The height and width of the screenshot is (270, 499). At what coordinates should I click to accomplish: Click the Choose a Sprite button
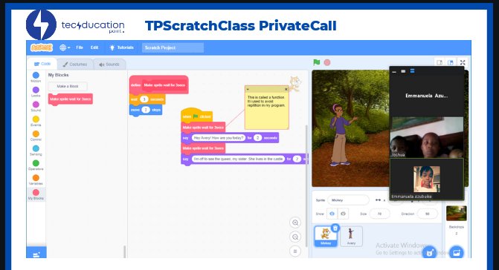(429, 252)
